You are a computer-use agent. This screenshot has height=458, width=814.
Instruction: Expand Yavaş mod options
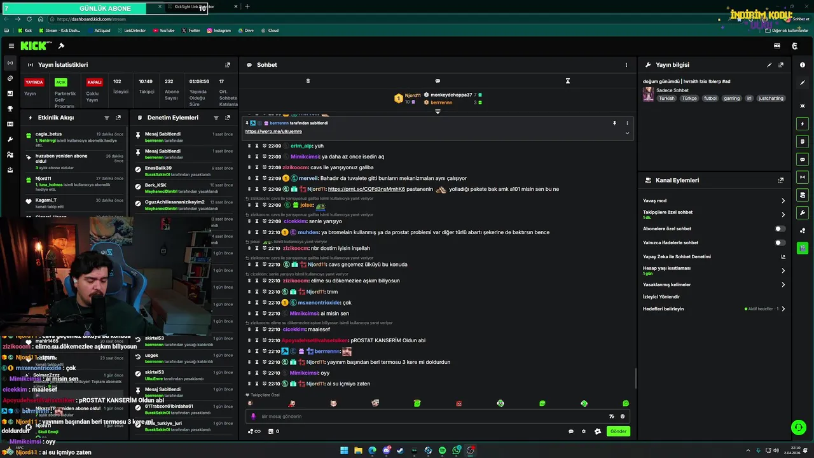783,200
